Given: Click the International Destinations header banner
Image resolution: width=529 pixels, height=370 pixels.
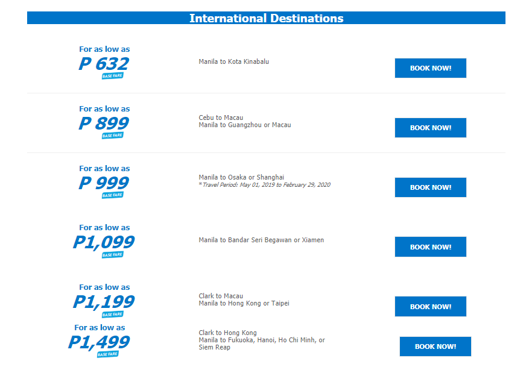Looking at the screenshot, I should click(x=266, y=18).
